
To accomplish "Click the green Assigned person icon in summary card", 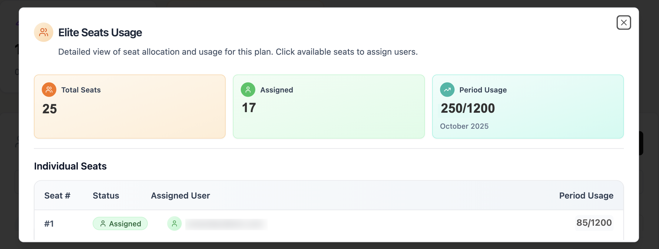I will (x=248, y=90).
